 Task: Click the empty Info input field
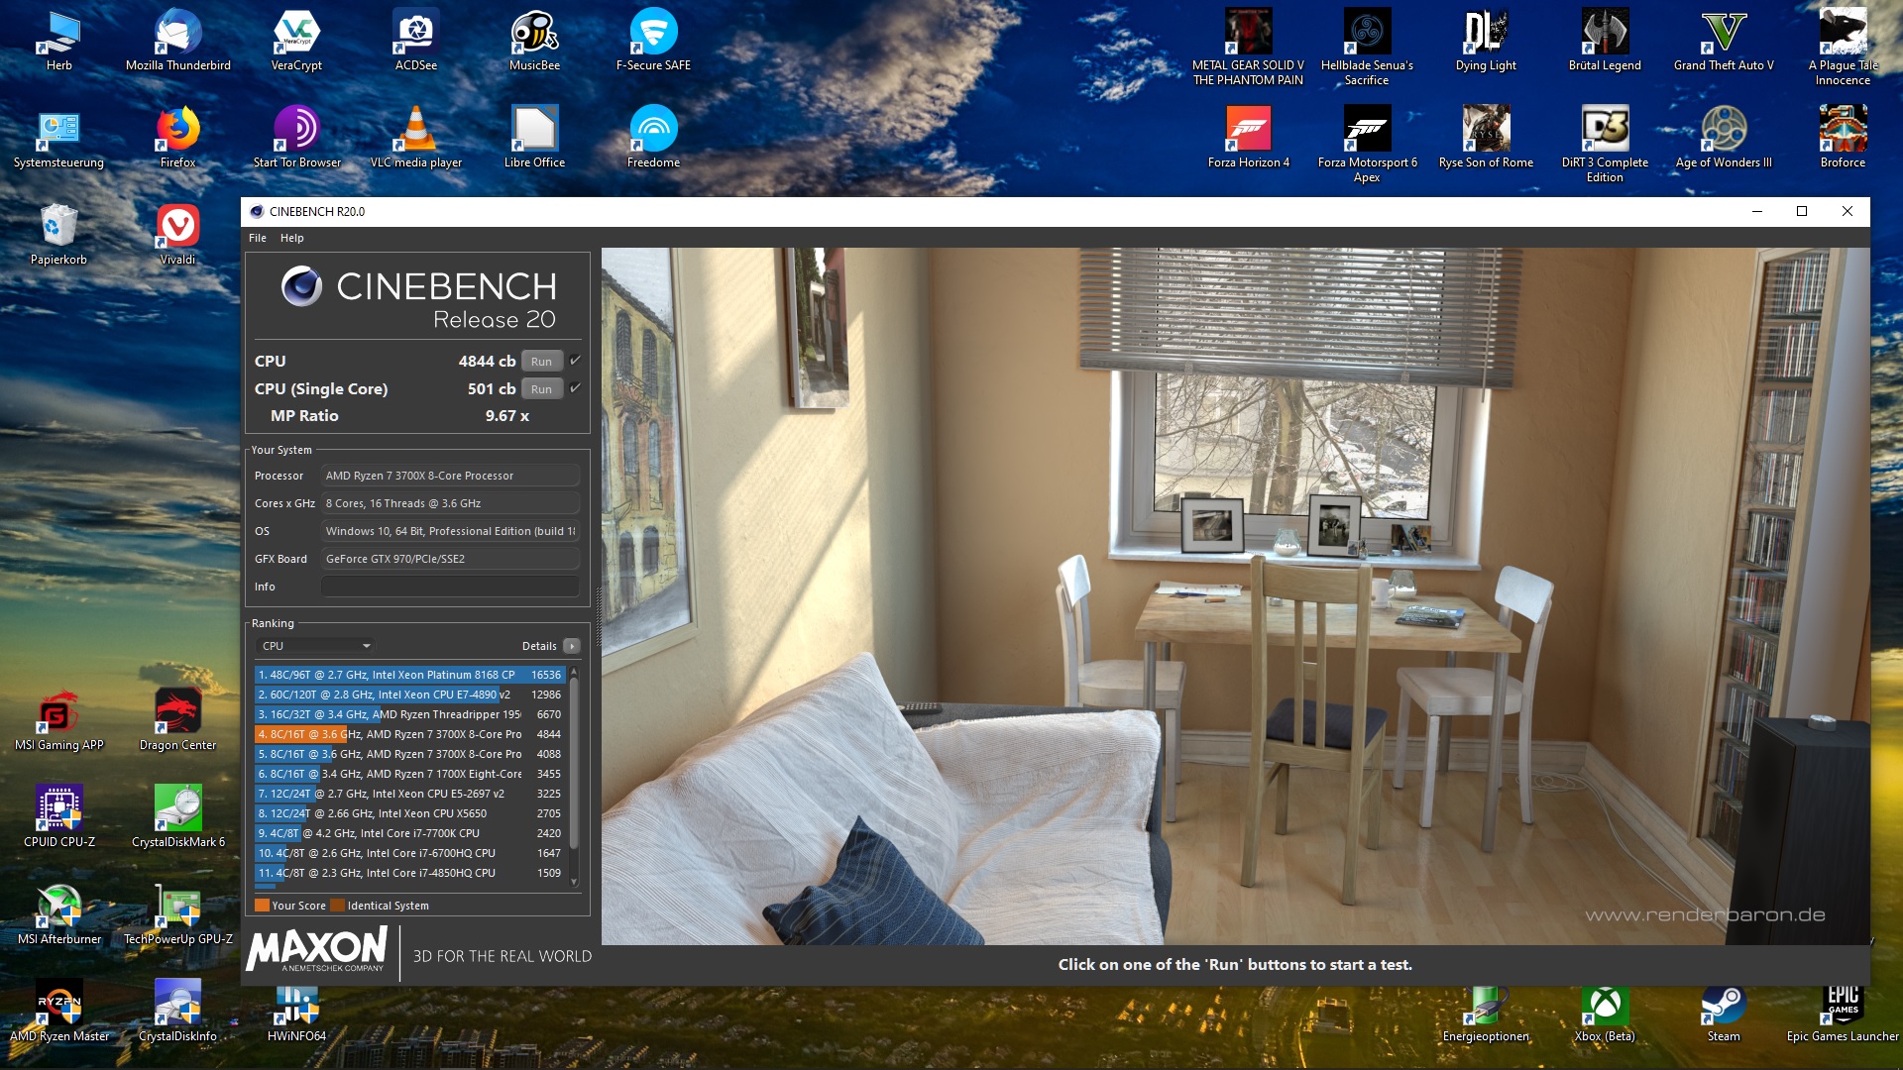(x=450, y=587)
